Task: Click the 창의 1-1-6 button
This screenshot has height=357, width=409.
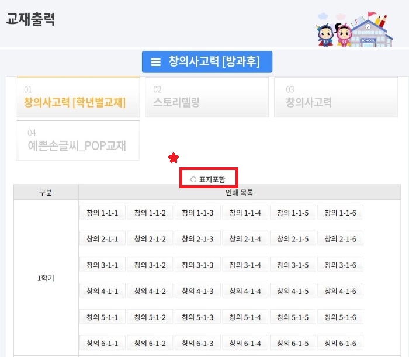Action: [x=341, y=213]
